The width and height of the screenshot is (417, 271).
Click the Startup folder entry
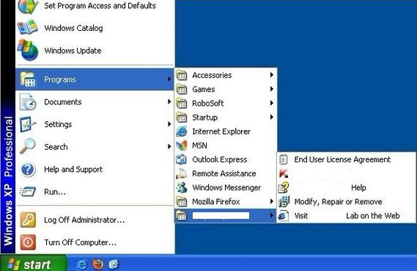pos(226,118)
